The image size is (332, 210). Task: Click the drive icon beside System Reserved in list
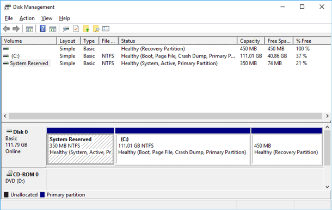tap(6, 63)
